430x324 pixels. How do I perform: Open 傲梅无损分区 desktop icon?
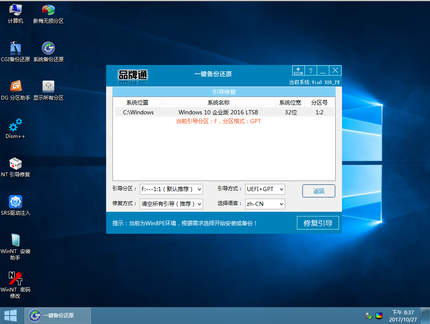(48, 14)
